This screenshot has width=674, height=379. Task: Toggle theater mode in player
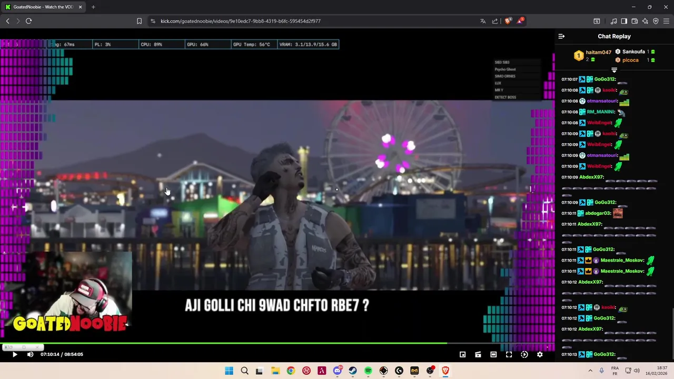point(493,354)
